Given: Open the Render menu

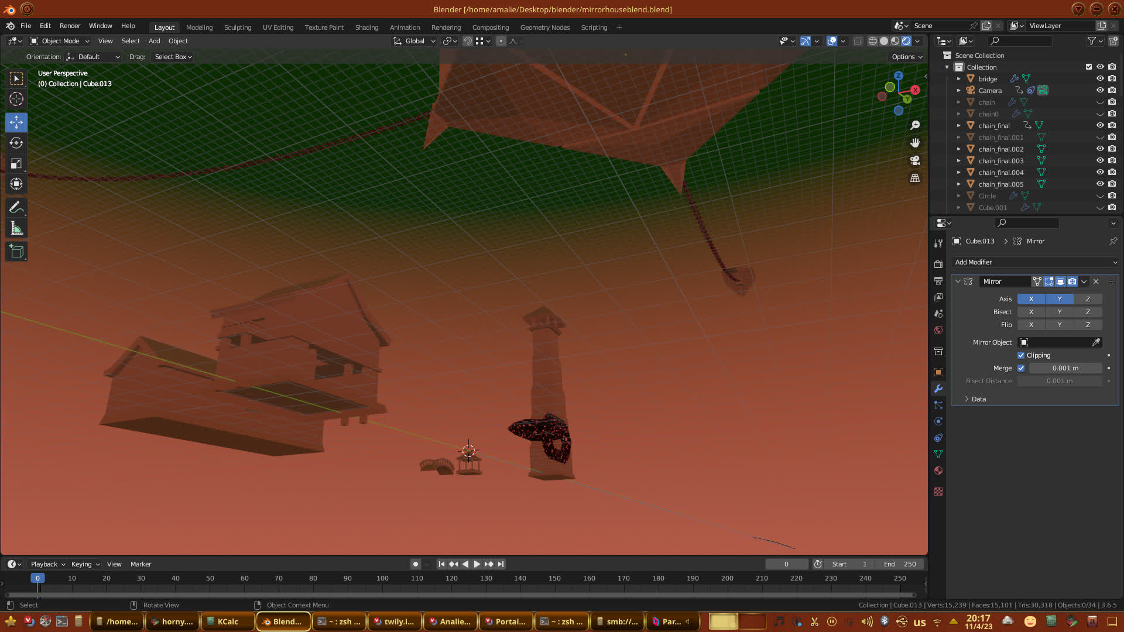Looking at the screenshot, I should pyautogui.click(x=70, y=26).
